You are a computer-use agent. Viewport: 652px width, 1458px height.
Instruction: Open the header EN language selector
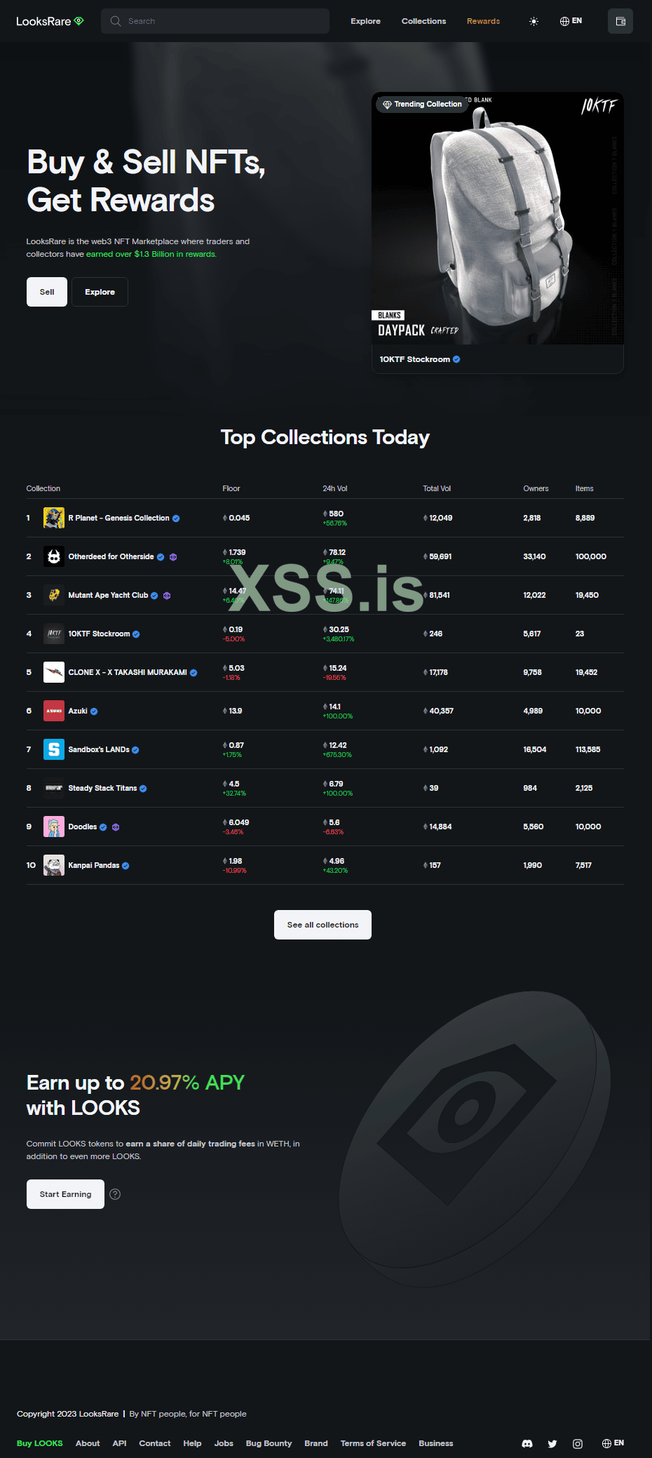point(571,21)
